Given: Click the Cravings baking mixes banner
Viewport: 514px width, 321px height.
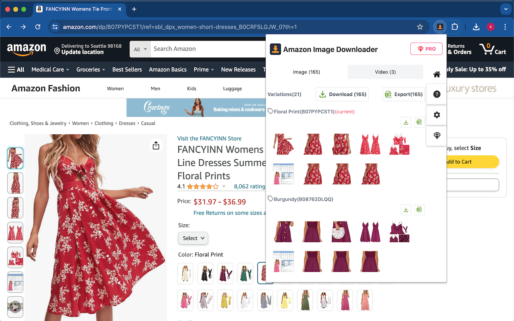Looking at the screenshot, I should [196, 108].
